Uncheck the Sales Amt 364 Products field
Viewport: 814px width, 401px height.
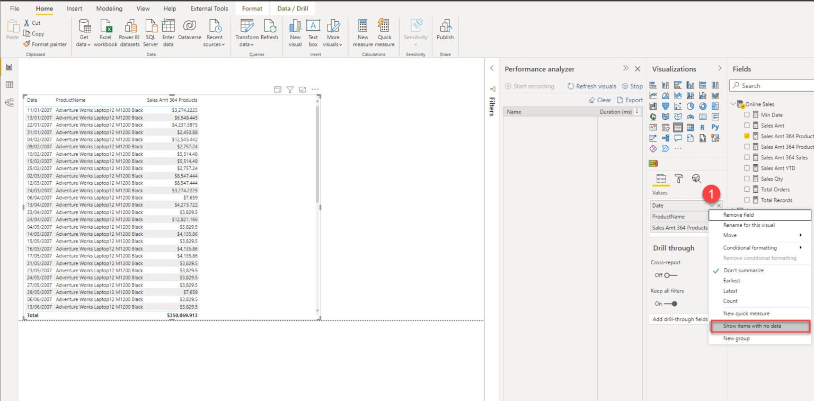747,136
